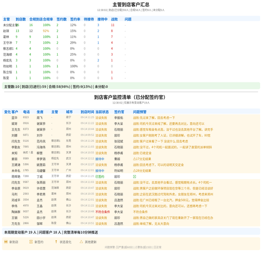
Task: Click the city cell 东莞
Action: pyautogui.click(x=69, y=141)
